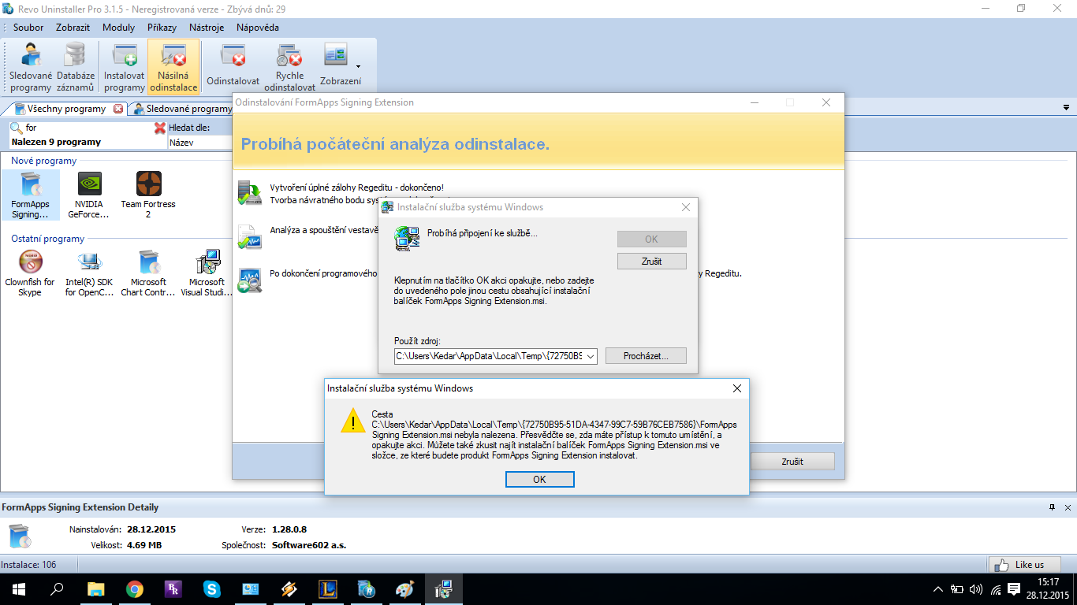Click 'Název' search-by field
The image size is (1077, 605).
click(x=200, y=143)
